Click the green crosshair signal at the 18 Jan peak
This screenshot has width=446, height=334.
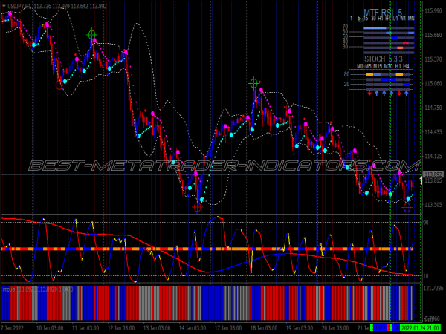(x=253, y=83)
